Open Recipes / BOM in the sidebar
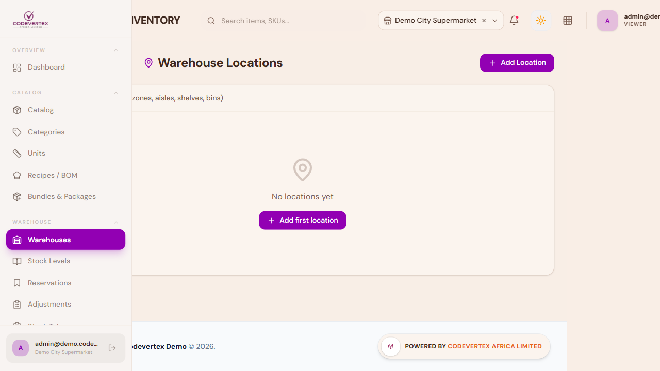The width and height of the screenshot is (660, 371). 65,176
